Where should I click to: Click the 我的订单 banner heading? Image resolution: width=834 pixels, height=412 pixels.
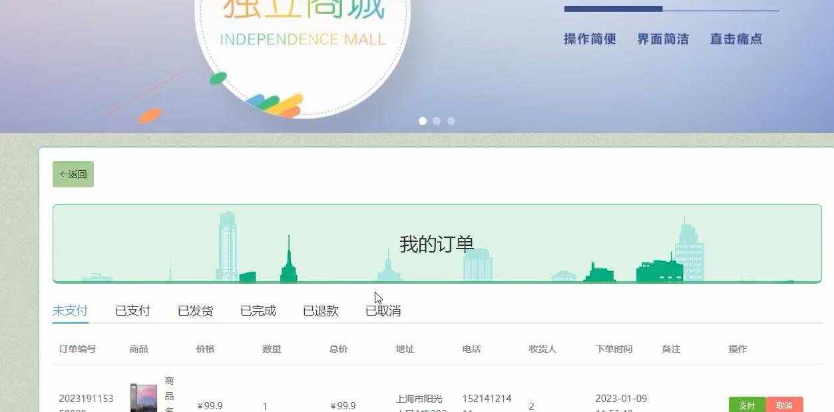click(437, 243)
